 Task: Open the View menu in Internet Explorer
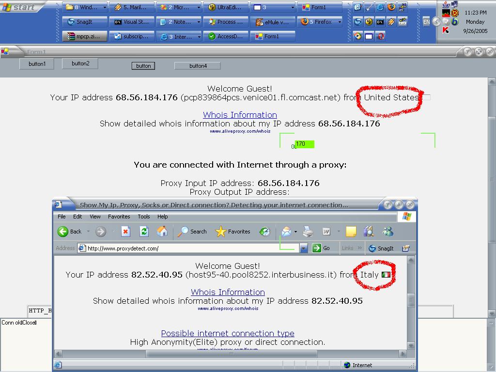point(95,217)
